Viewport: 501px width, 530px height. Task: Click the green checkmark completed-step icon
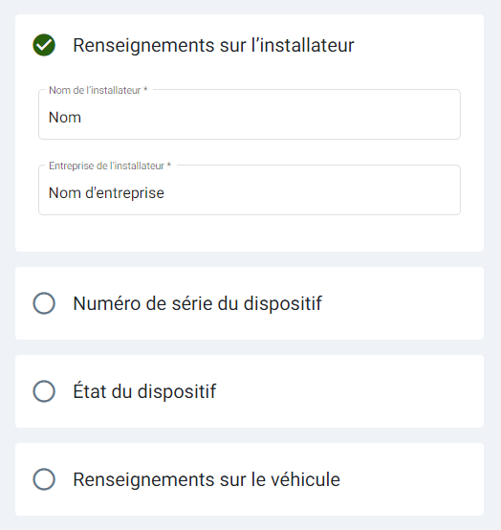[44, 45]
